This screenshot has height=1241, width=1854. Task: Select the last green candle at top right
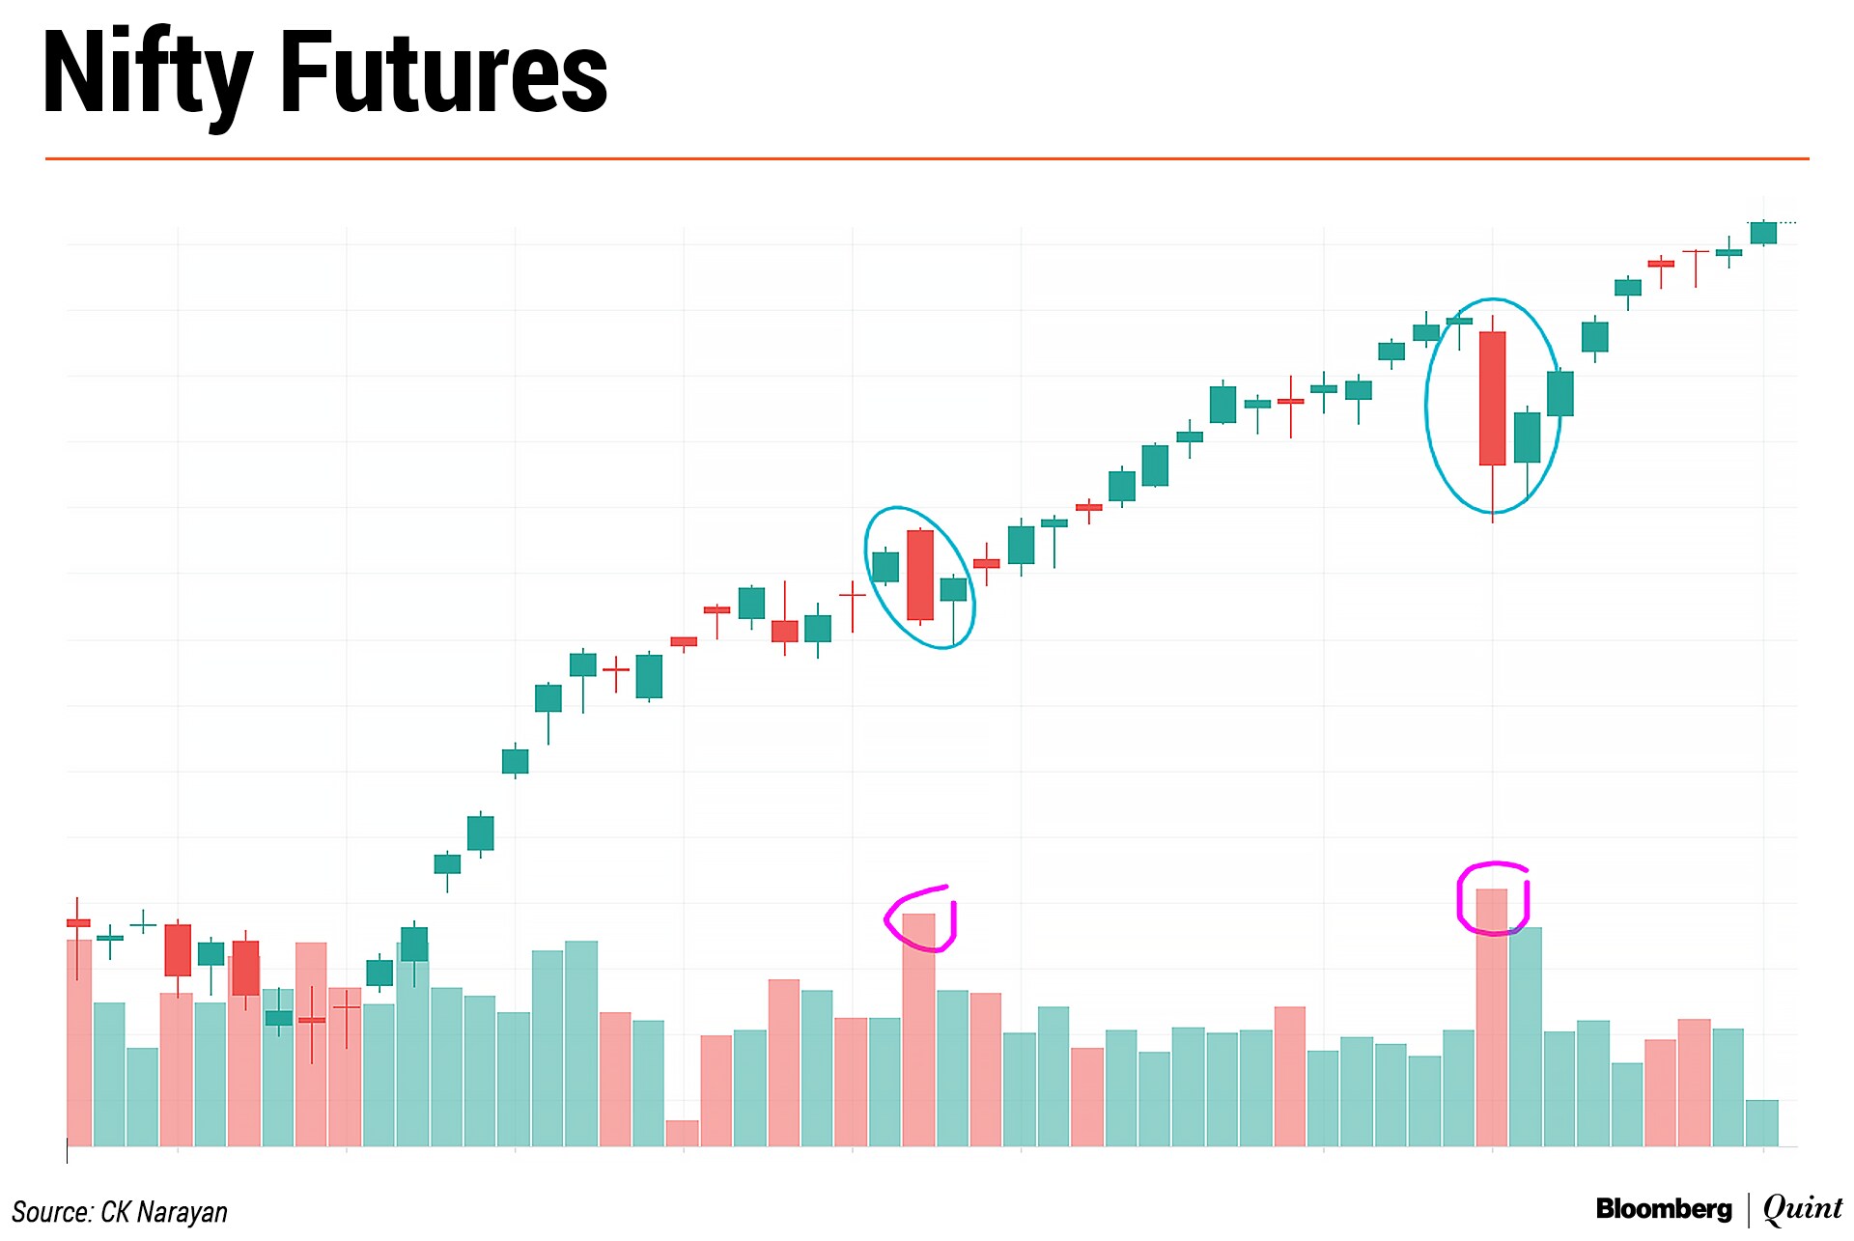(1763, 233)
